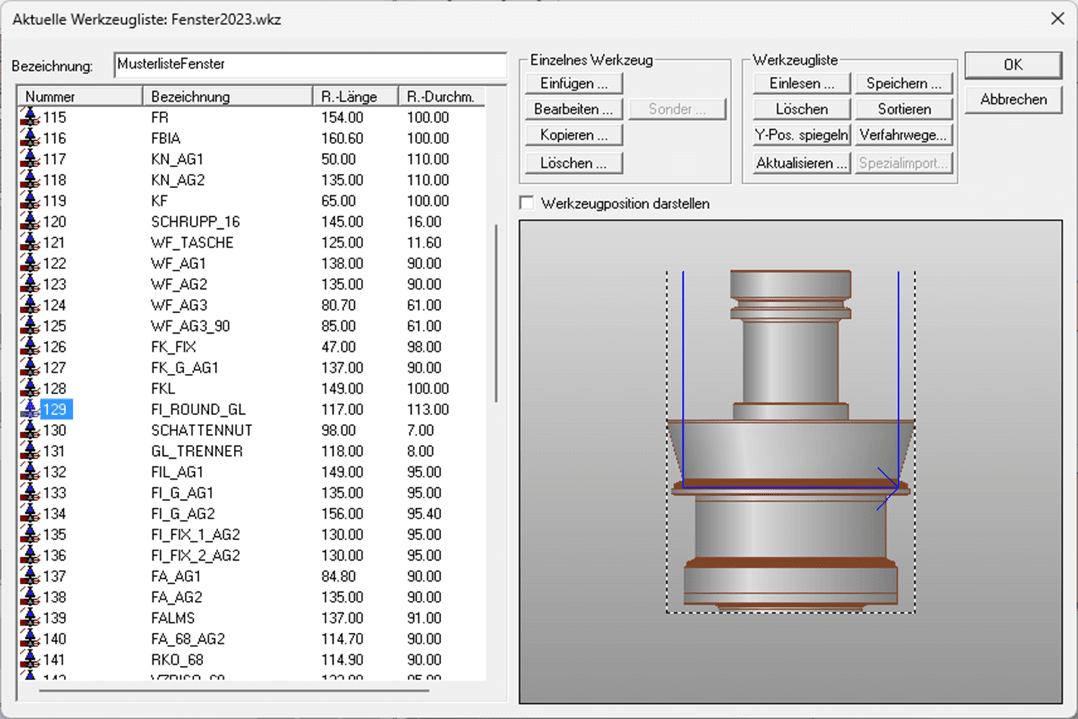
Task: Click the tool icon beside number 115
Action: [30, 118]
